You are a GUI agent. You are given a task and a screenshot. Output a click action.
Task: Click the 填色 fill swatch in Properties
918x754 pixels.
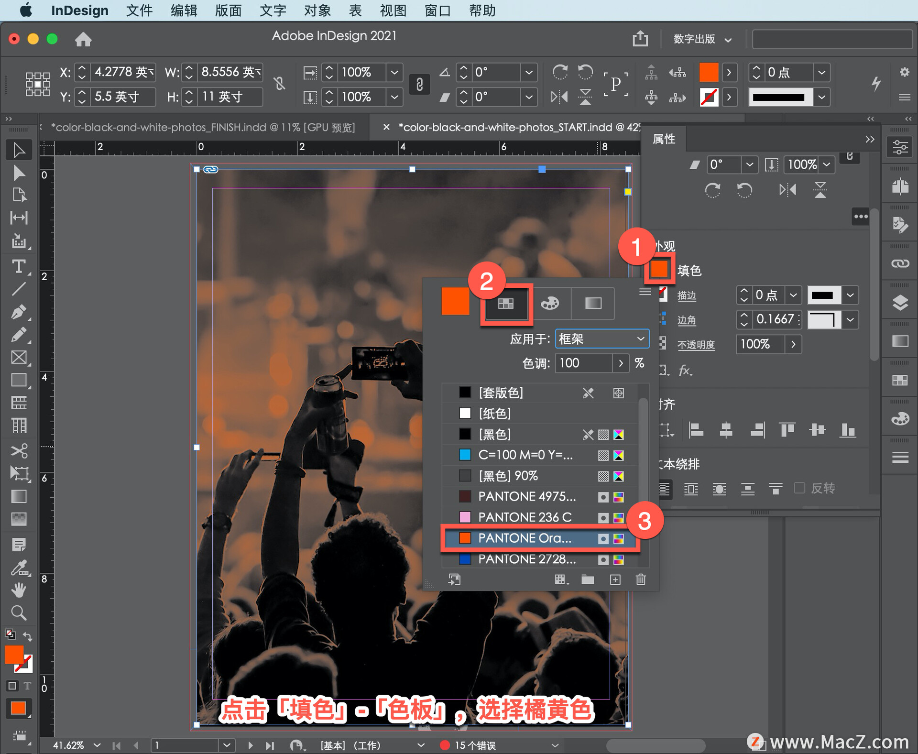659,270
